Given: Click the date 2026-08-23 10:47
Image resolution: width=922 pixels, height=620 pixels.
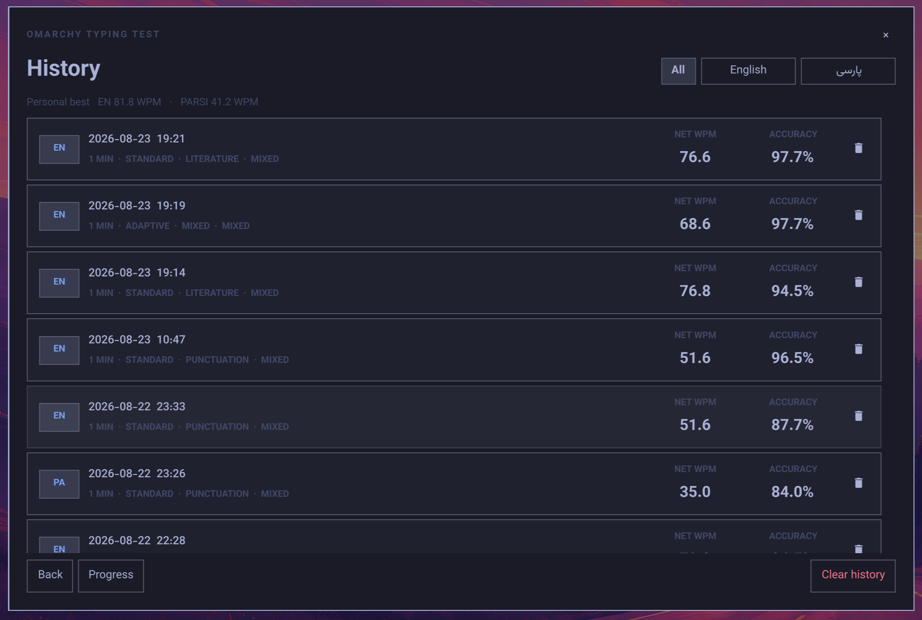Looking at the screenshot, I should click(136, 339).
